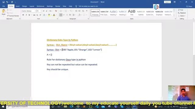Undo the last action in the title bar
The height and width of the screenshot is (109, 195).
(7, 2)
